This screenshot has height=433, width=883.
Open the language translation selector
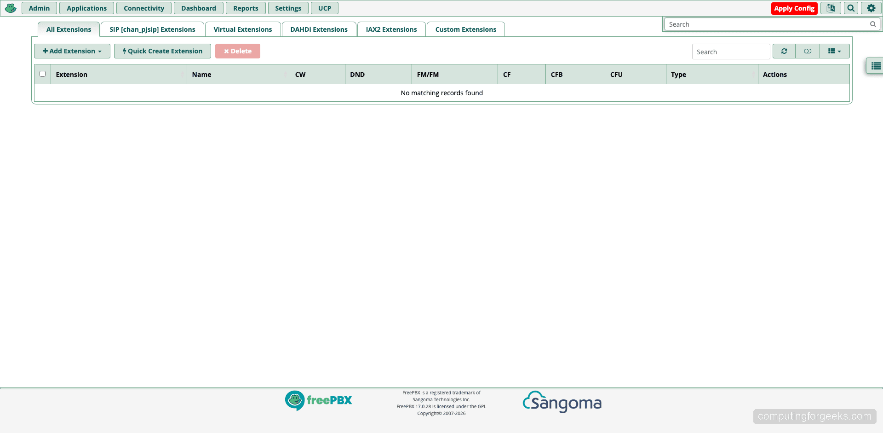click(831, 8)
